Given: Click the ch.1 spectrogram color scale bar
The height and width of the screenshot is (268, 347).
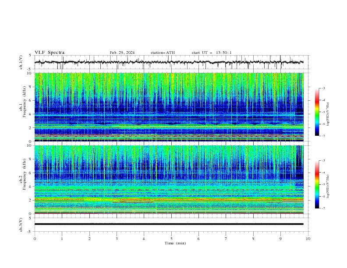Looking at the screenshot, I should pyautogui.click(x=317, y=112).
